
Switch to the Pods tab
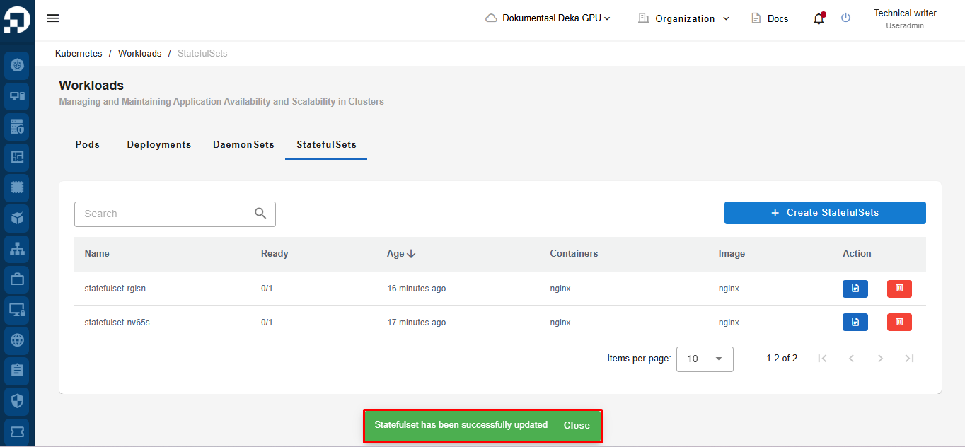point(88,145)
